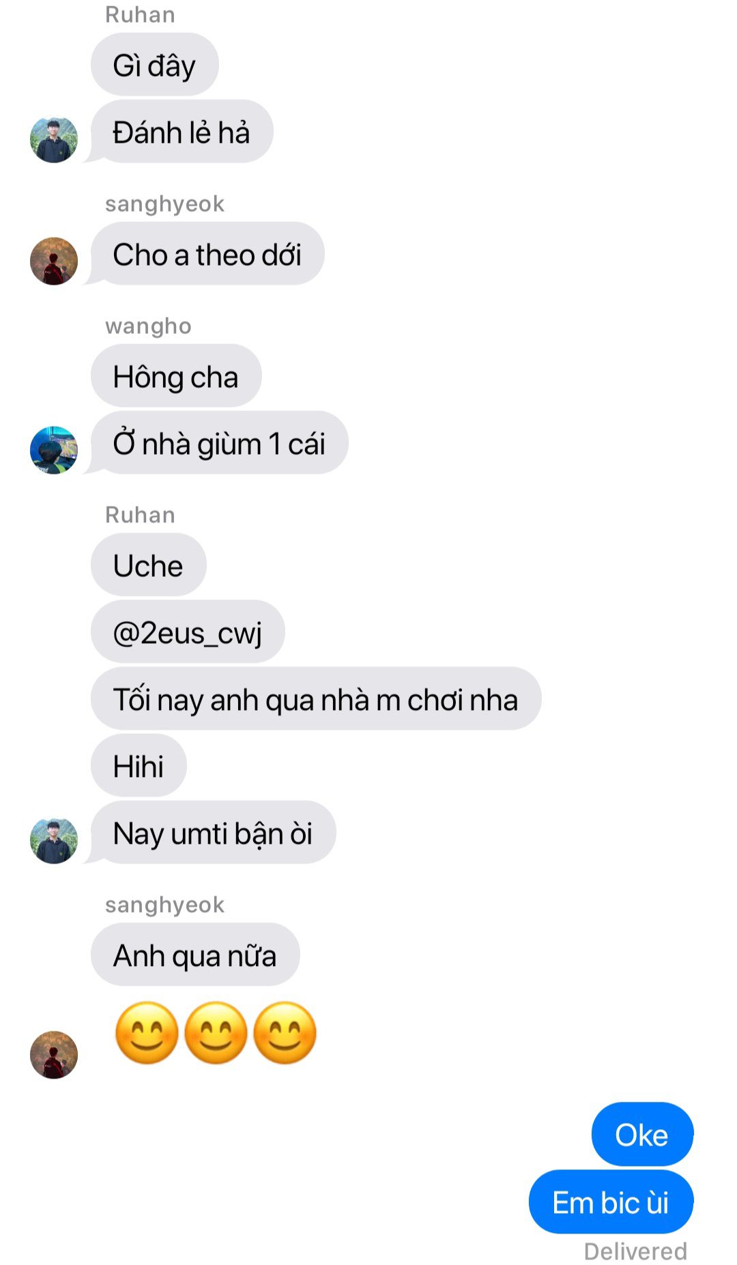
Task: Tap Ruhan's avatar beside 'Nay umti bận òi'
Action: click(x=54, y=840)
